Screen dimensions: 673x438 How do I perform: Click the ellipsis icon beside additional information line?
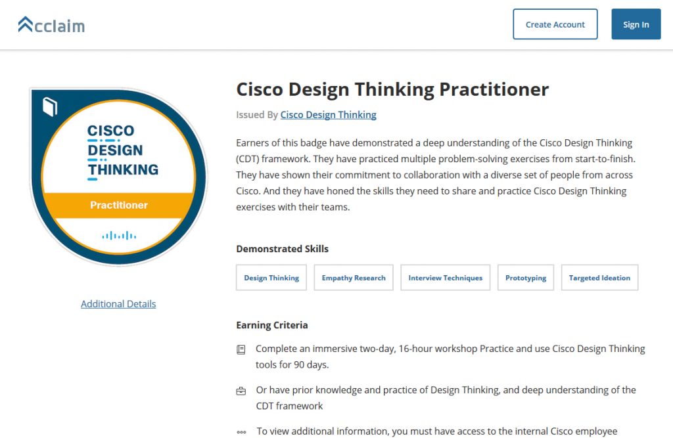241,432
